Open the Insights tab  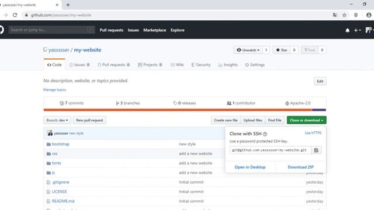[228, 65]
